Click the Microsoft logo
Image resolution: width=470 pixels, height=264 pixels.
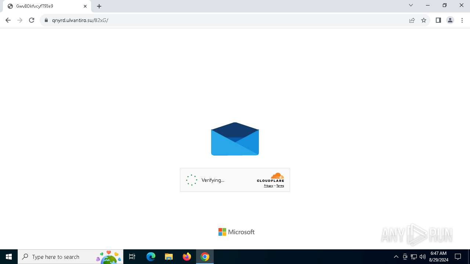click(x=236, y=232)
